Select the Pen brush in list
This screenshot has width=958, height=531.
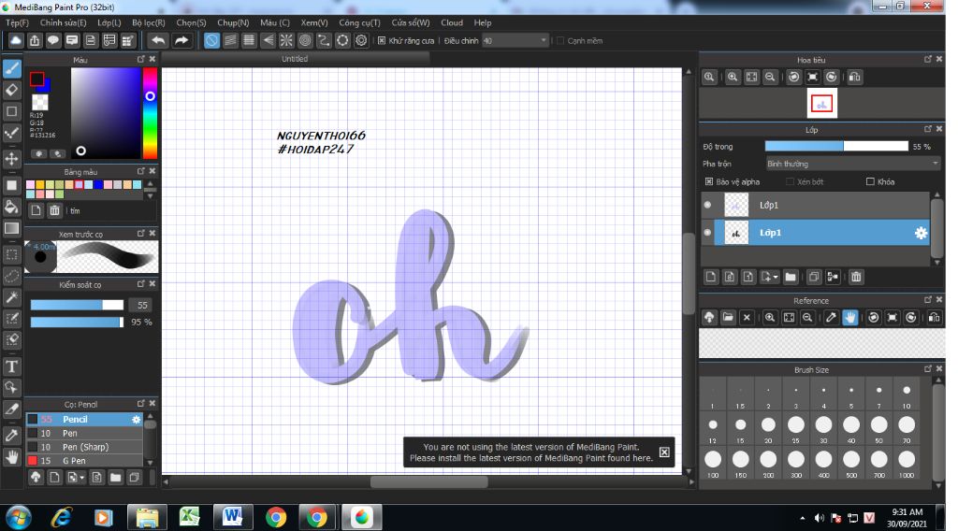84,434
